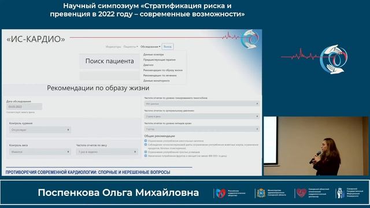This screenshot has width=370, height=208.
Task: Click the ИС-КАРДИО hands logo in the app header
Action: [250, 39]
